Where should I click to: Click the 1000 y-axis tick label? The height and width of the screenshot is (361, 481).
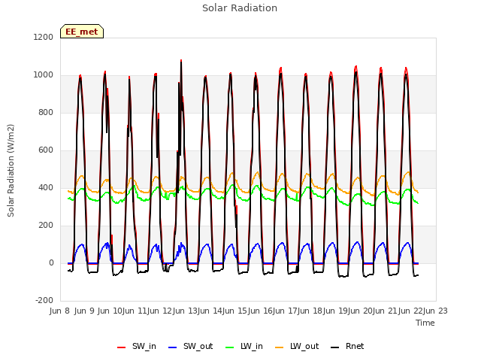44,75
